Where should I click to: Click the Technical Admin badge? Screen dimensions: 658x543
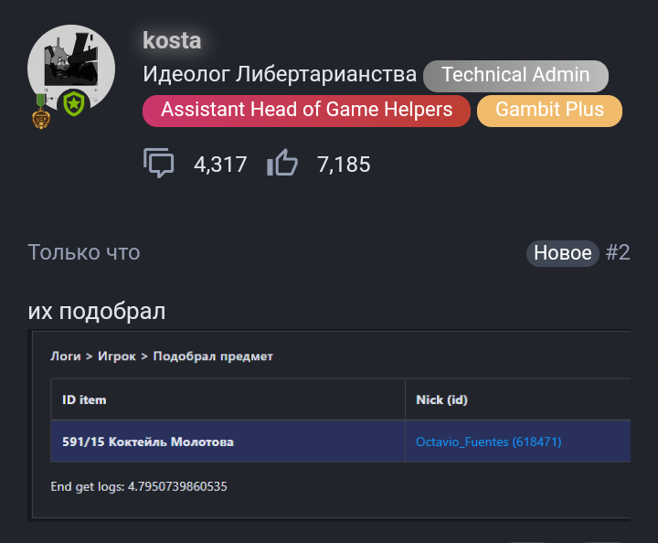coord(515,75)
